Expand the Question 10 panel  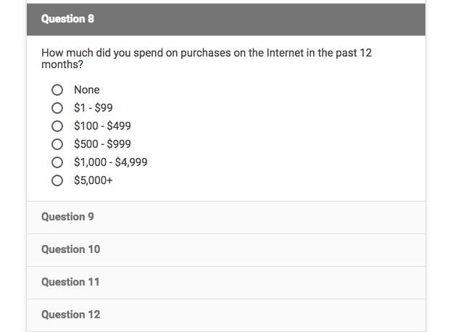[x=226, y=250]
